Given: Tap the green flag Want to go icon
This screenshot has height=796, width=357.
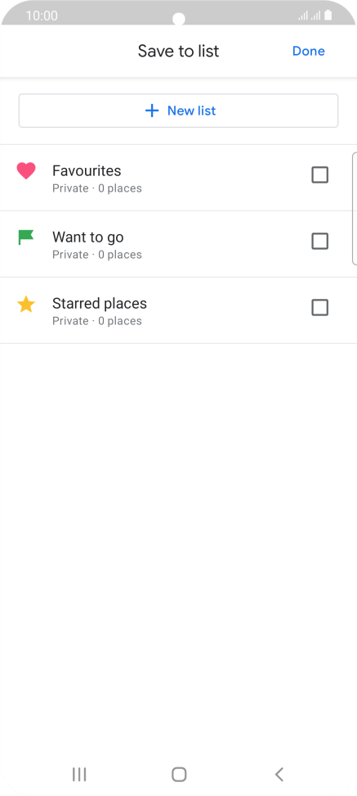Looking at the screenshot, I should 26,237.
